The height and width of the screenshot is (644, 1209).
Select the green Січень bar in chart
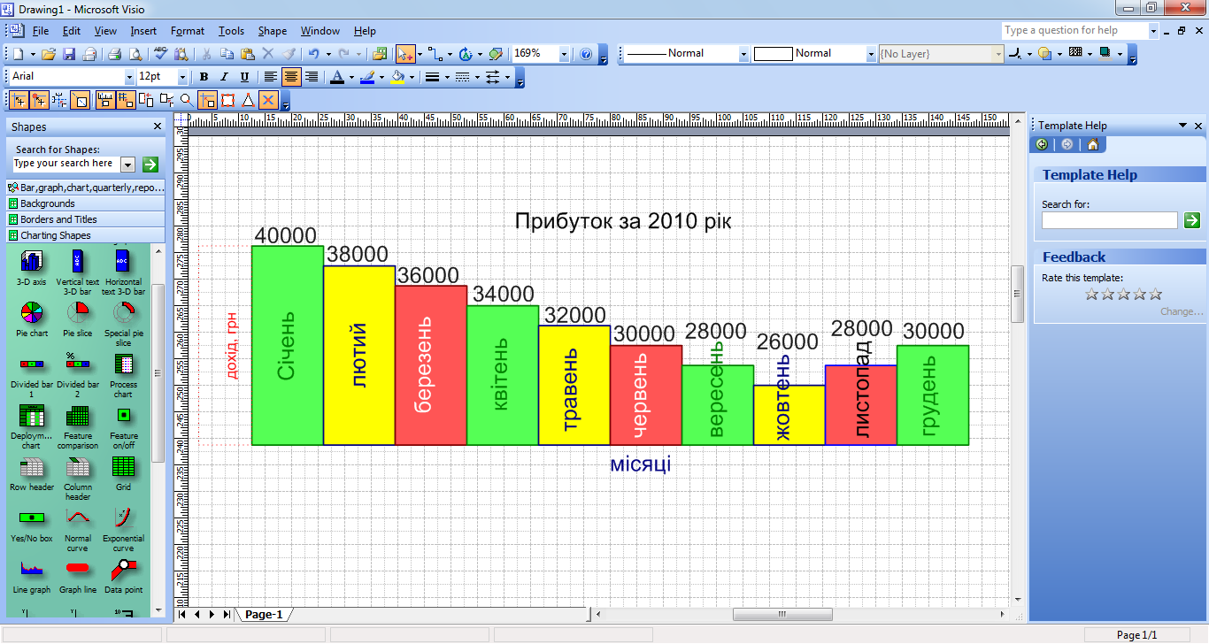[x=288, y=345]
